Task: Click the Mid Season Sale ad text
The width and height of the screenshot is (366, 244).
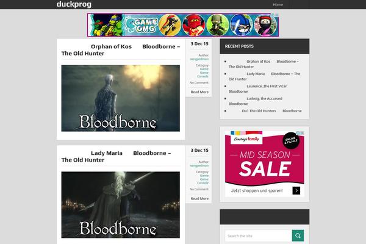Action: click(265, 164)
